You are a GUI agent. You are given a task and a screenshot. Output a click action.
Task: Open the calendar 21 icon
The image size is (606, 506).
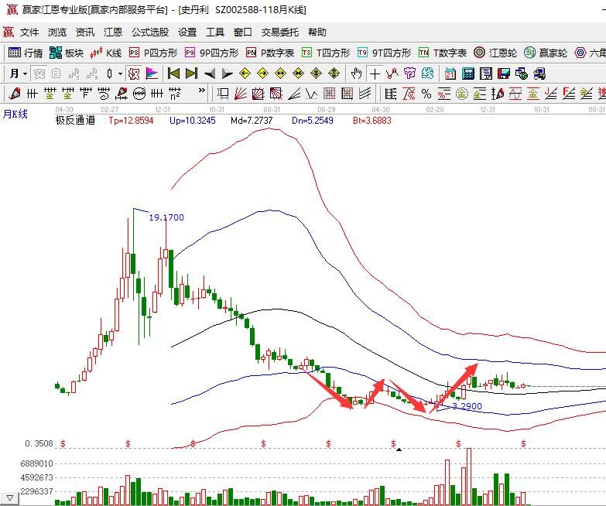(x=450, y=74)
